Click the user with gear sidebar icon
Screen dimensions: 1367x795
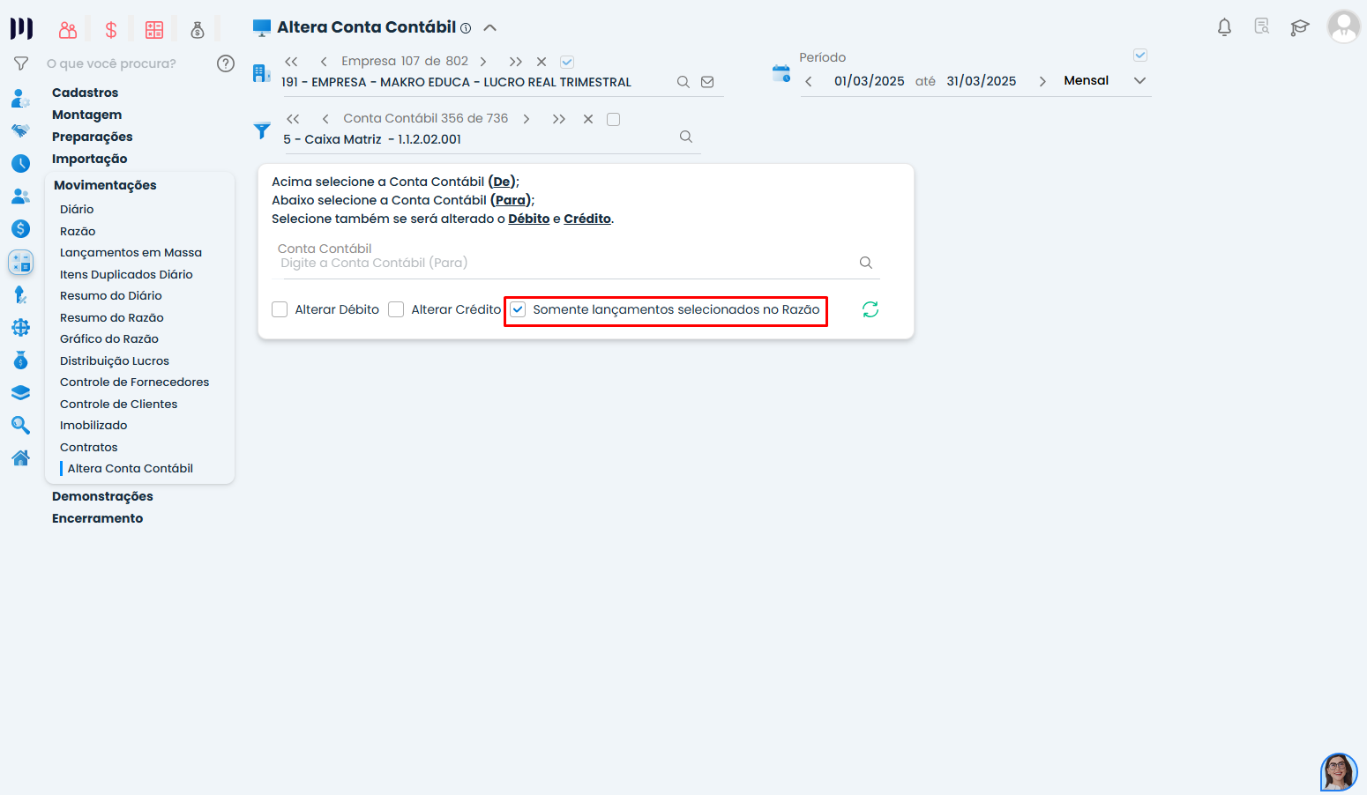[20, 98]
